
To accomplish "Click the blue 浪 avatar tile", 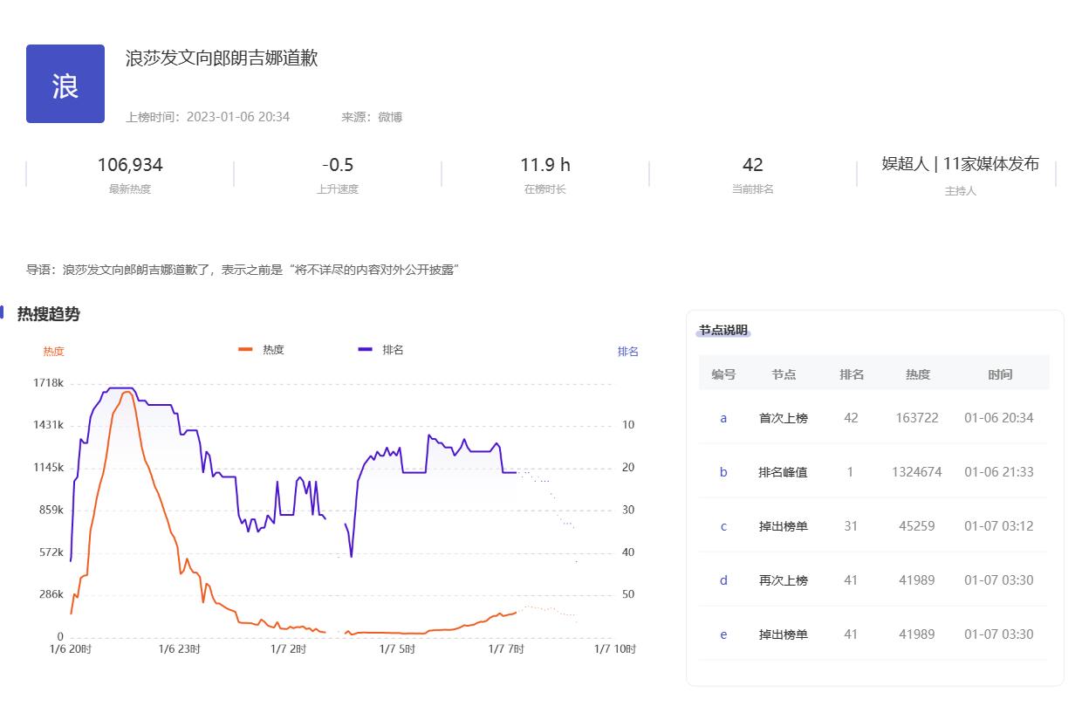I will (x=65, y=84).
